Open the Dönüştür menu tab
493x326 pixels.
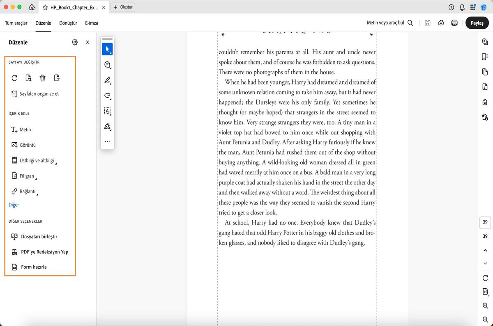pos(68,23)
